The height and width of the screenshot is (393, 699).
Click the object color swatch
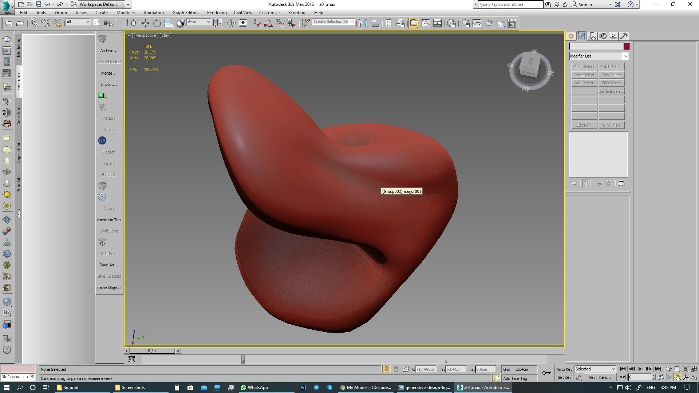coord(626,46)
